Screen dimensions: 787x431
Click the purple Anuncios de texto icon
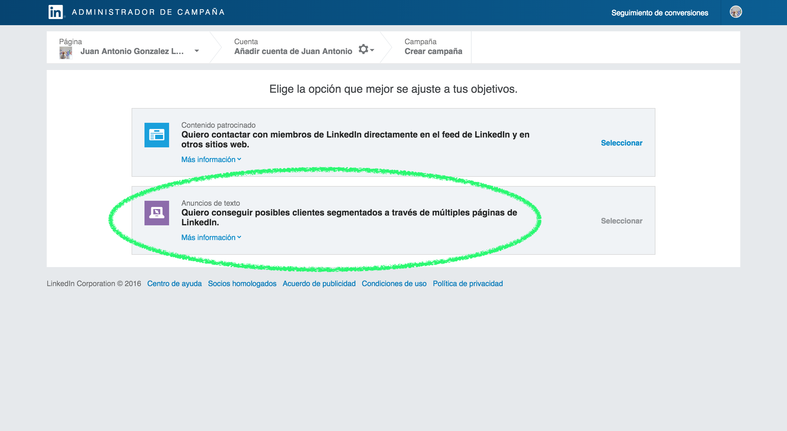(x=157, y=213)
